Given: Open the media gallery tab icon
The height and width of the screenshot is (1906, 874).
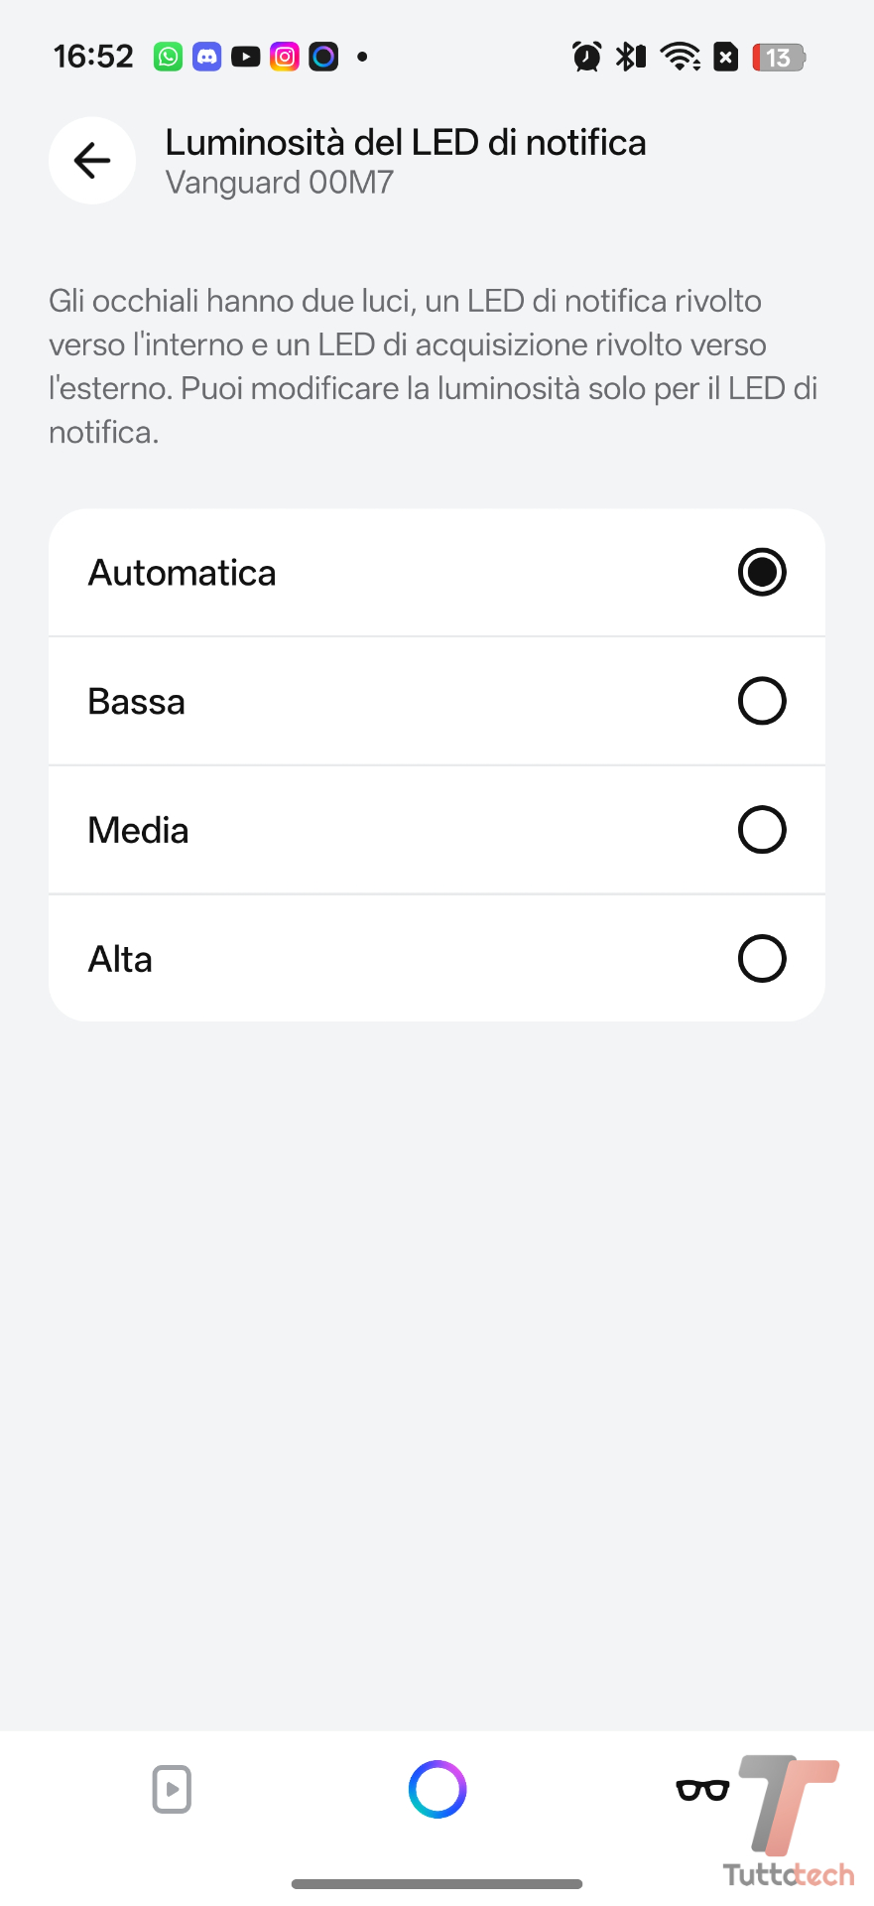Looking at the screenshot, I should [x=172, y=1789].
